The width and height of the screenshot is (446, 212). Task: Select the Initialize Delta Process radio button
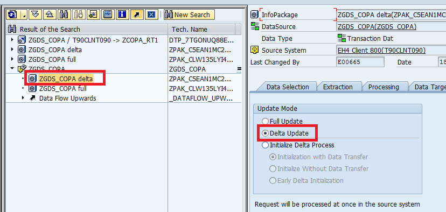(265, 145)
